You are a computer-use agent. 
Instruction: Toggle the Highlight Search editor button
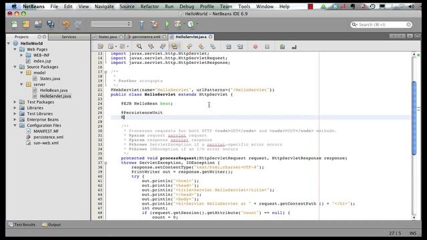[174, 47]
